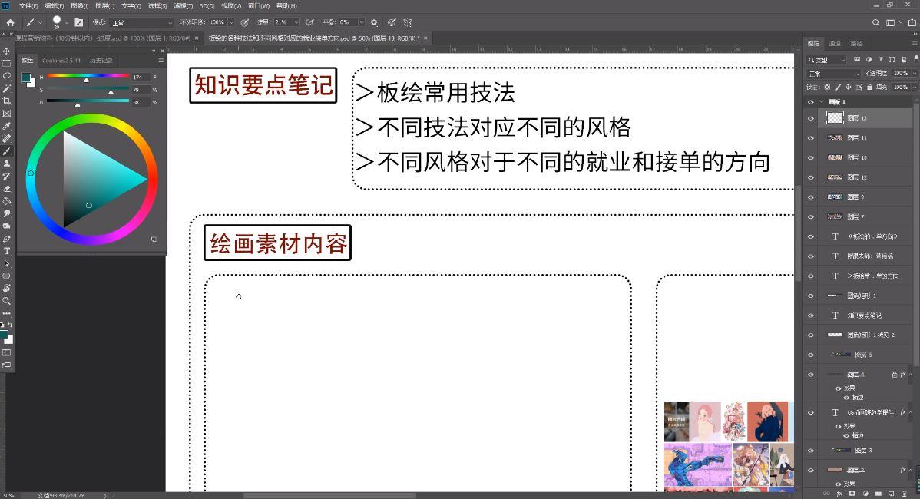Switch to the Coolorus 2.5.14 tab

pos(61,61)
